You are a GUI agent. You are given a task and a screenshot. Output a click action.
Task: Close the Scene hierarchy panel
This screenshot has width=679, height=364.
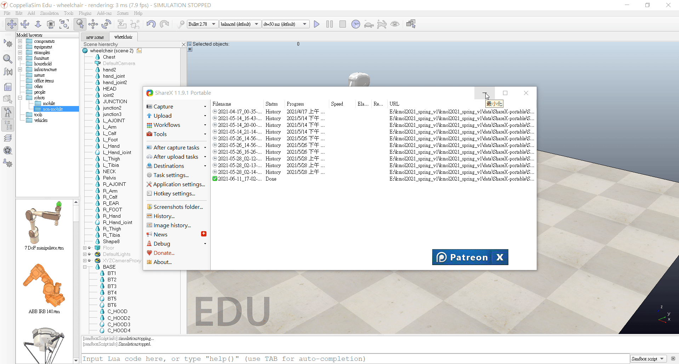tap(183, 45)
